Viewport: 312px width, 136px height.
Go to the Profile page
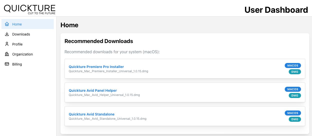27,44
